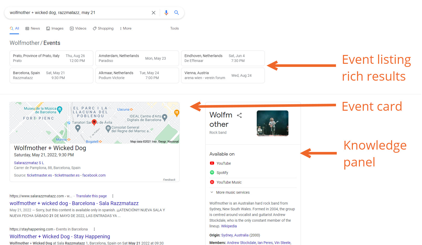Open the More search options menu

pos(126,28)
